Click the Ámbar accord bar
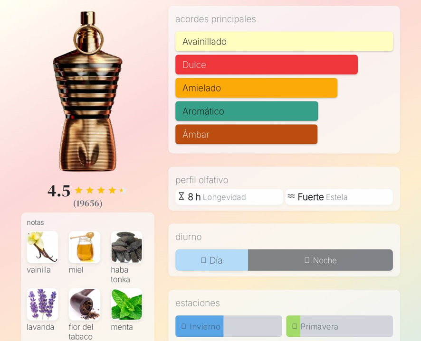Screen dimensions: 421x341 246,135
